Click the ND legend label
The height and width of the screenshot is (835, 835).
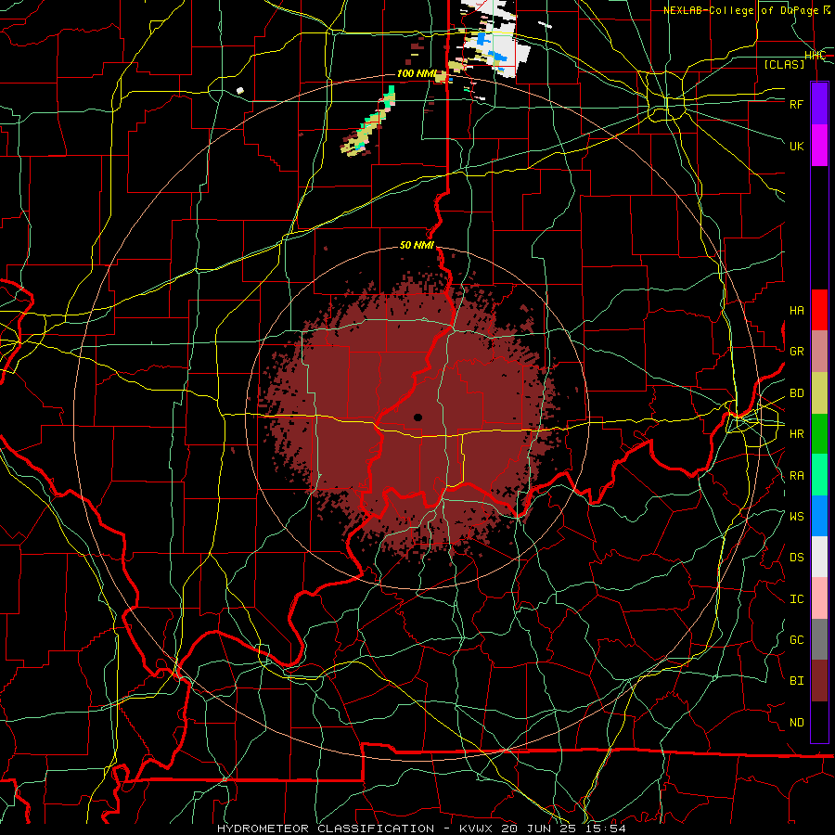796,723
